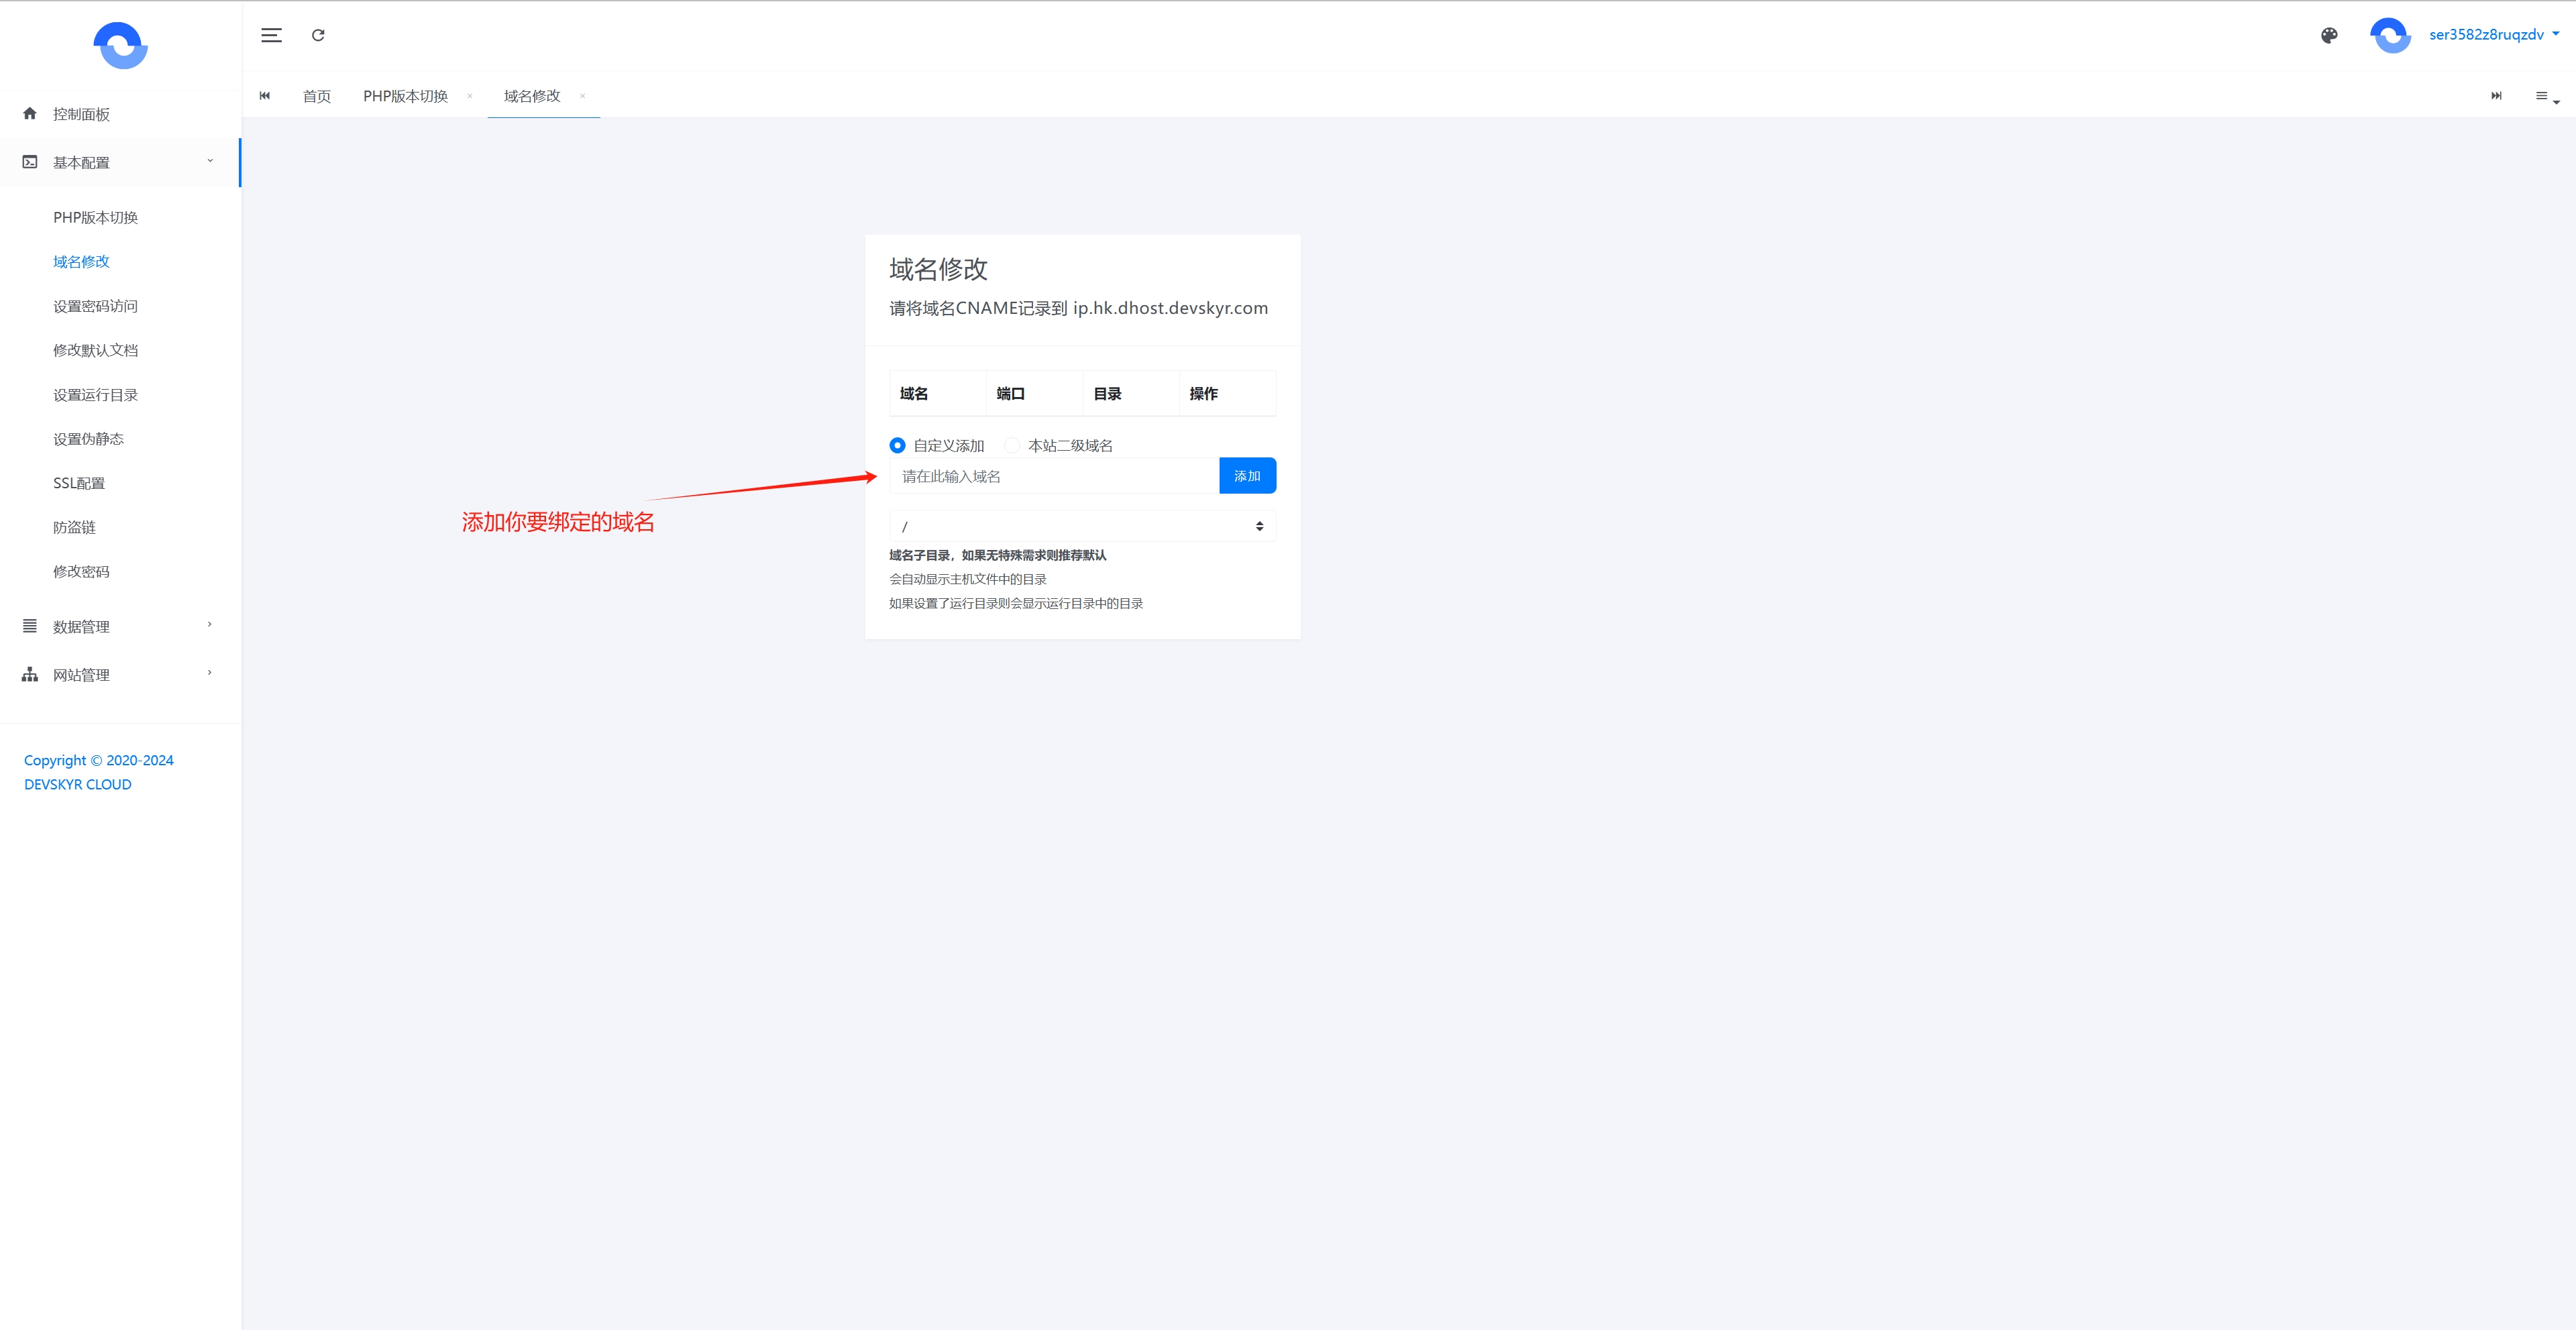
Task: Open SSL配置 in the sidebar
Action: coord(79,483)
